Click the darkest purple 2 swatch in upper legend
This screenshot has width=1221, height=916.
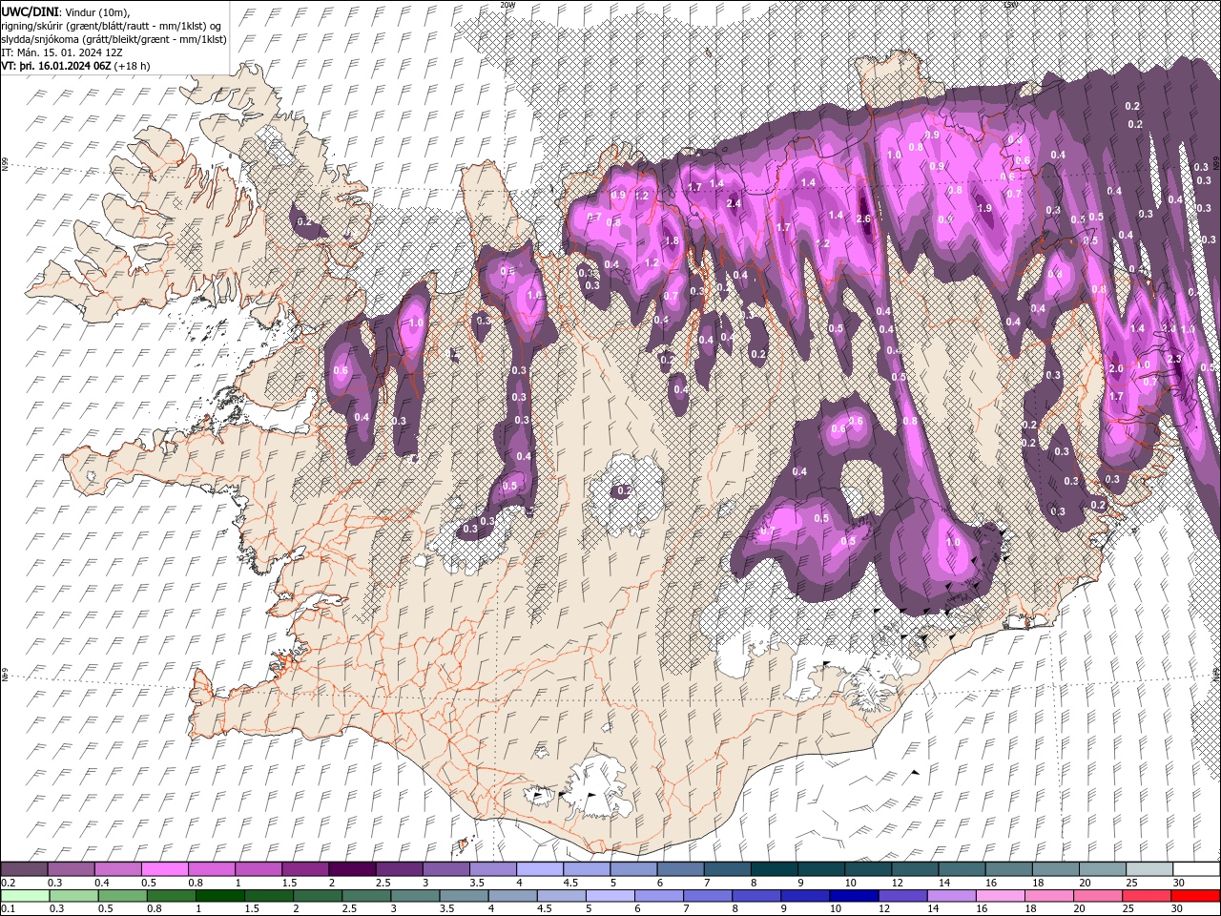point(352,869)
